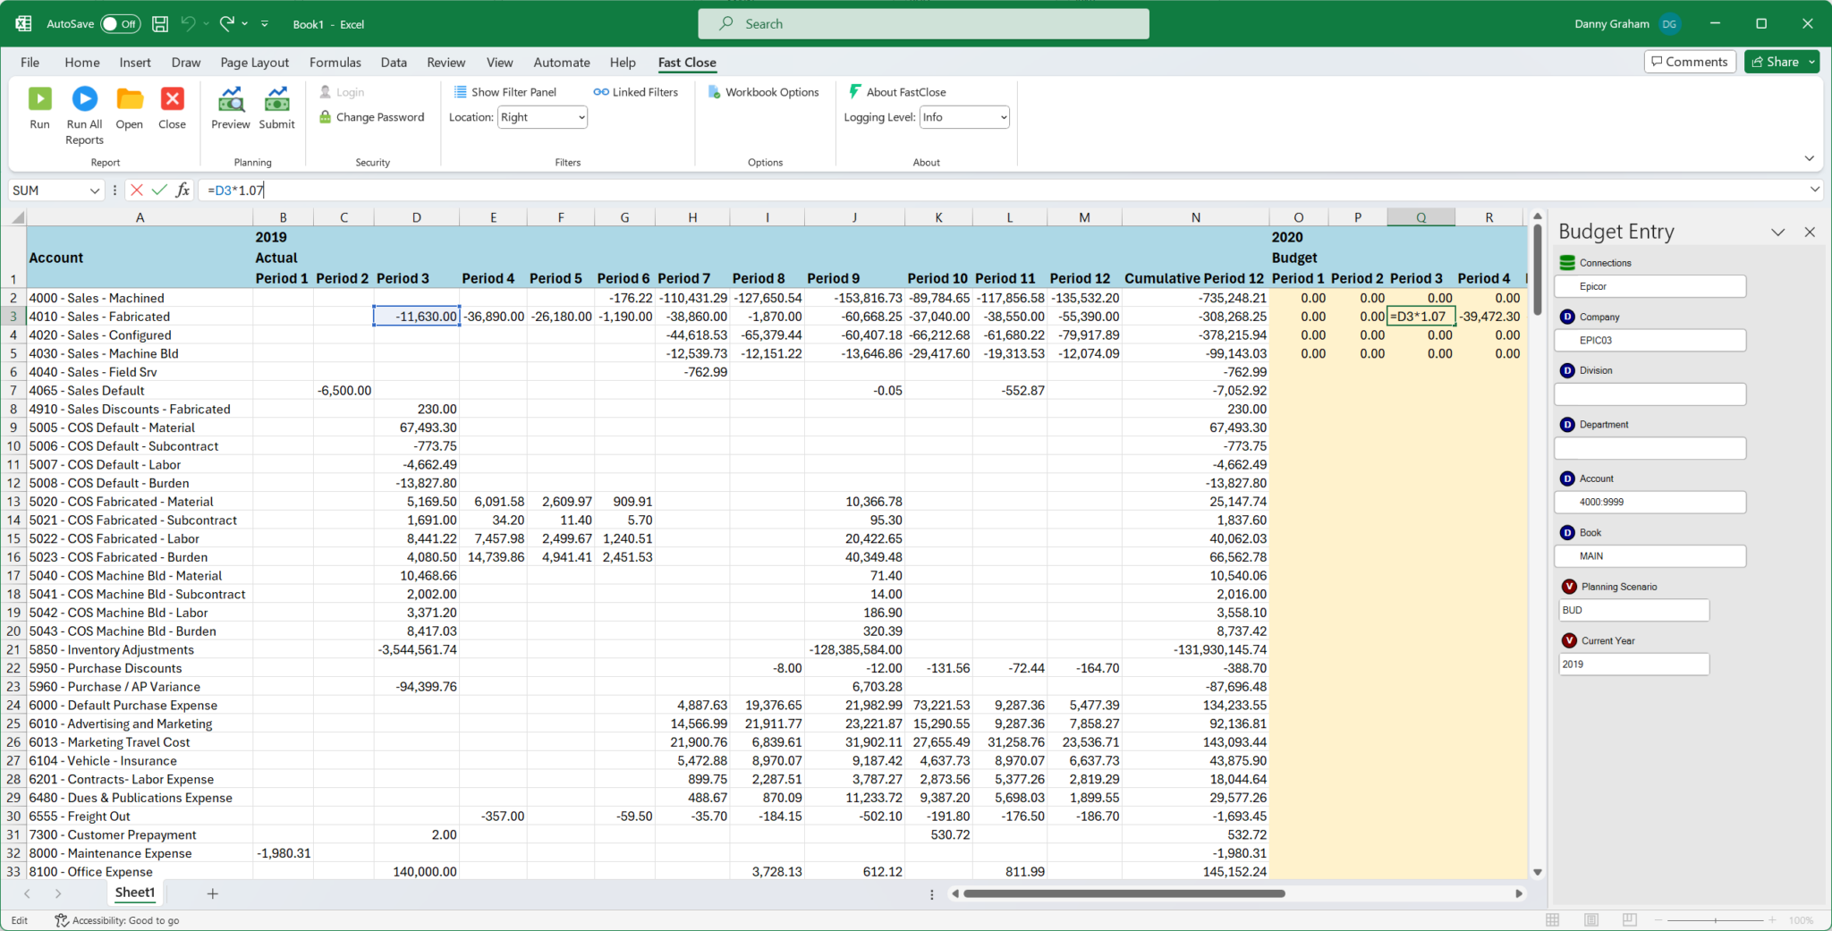Image resolution: width=1832 pixels, height=931 pixels.
Task: Preview the planning submission
Action: click(230, 109)
